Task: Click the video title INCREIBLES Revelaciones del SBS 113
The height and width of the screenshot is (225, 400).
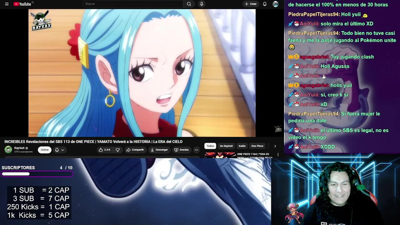Action: (93, 142)
